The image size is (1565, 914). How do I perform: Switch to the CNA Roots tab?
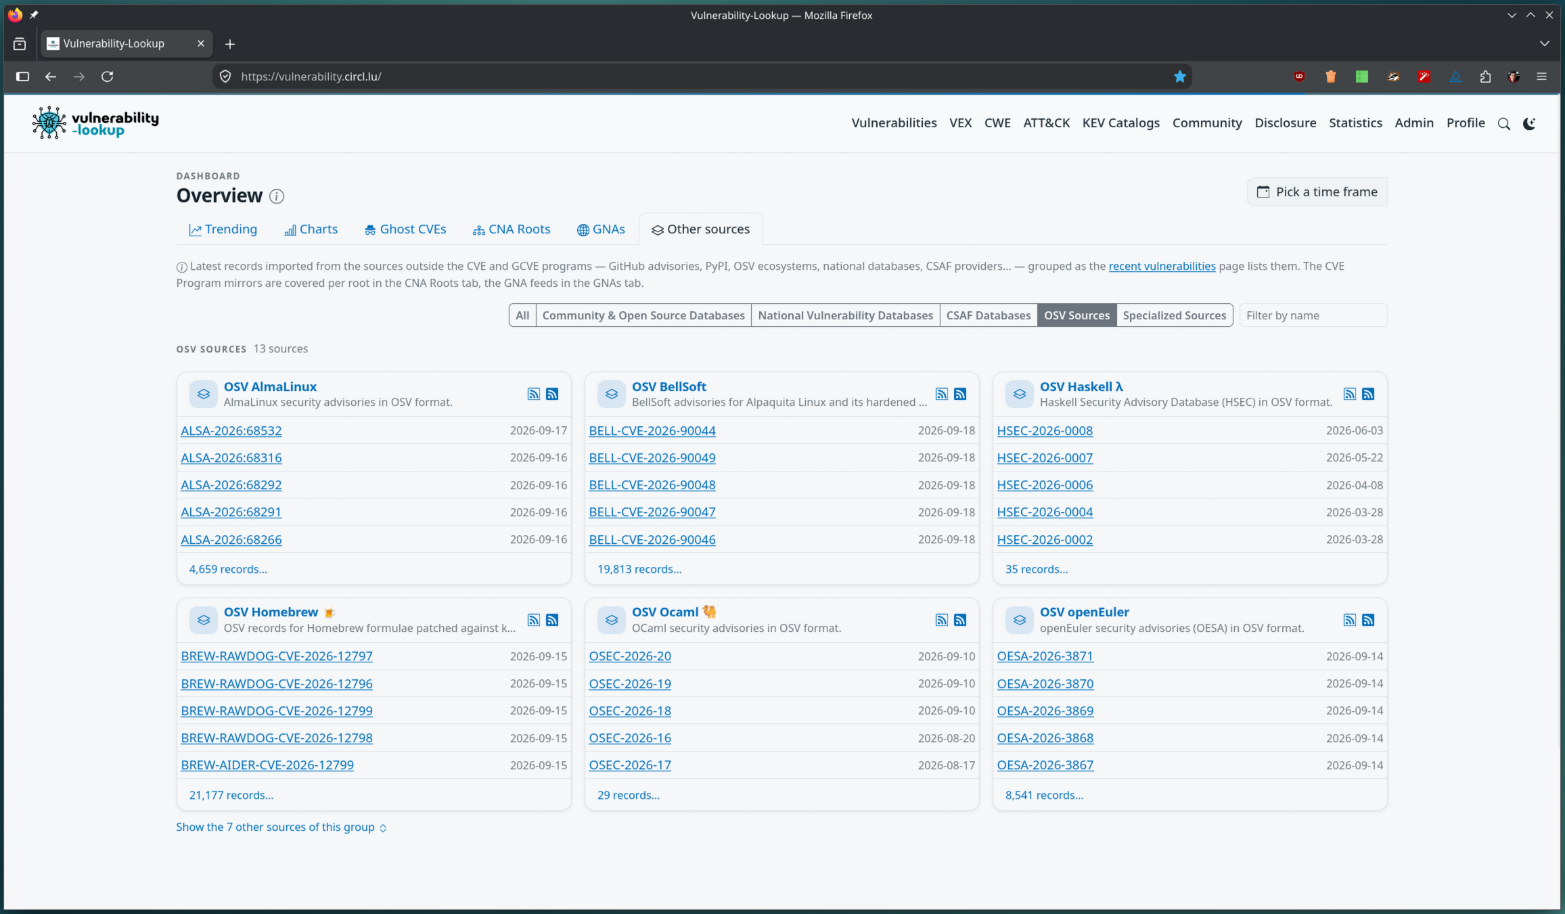[511, 229]
